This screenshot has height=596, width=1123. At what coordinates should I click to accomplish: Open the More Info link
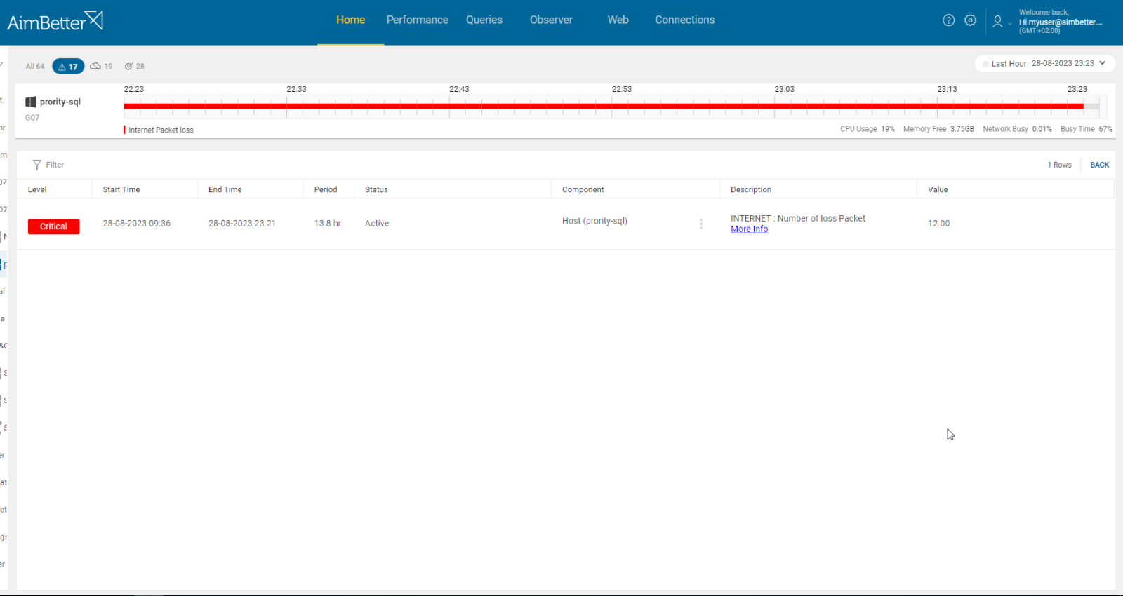coord(749,229)
